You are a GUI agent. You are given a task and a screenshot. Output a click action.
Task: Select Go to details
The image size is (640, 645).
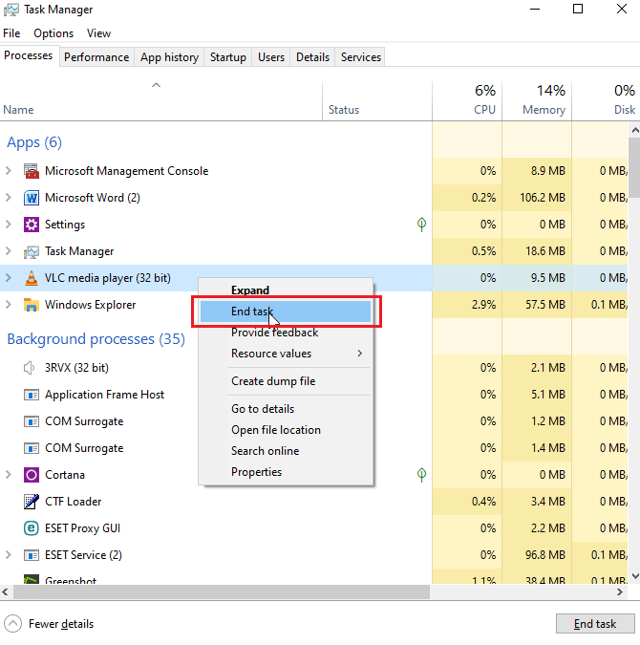[286, 409]
